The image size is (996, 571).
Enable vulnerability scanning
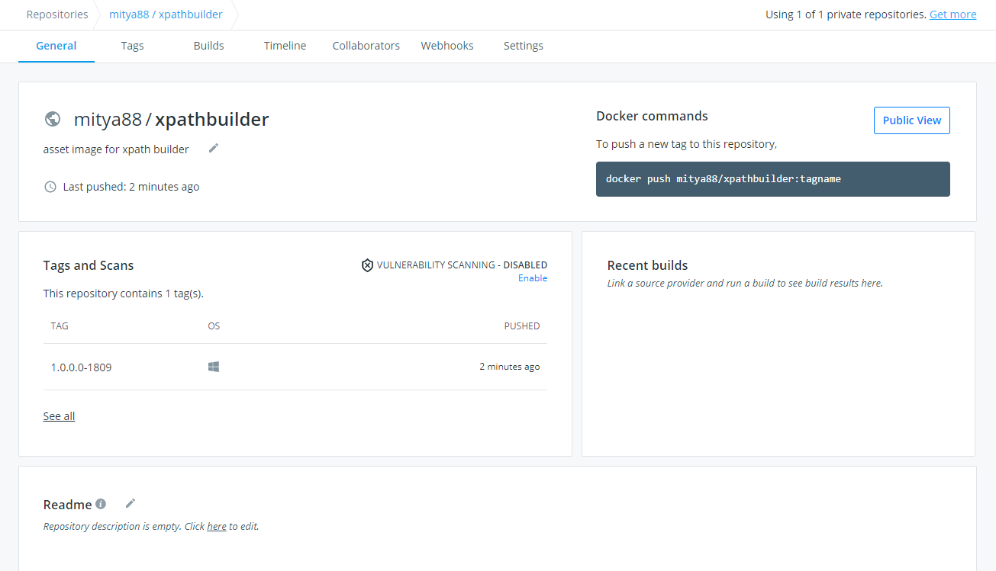pos(532,277)
